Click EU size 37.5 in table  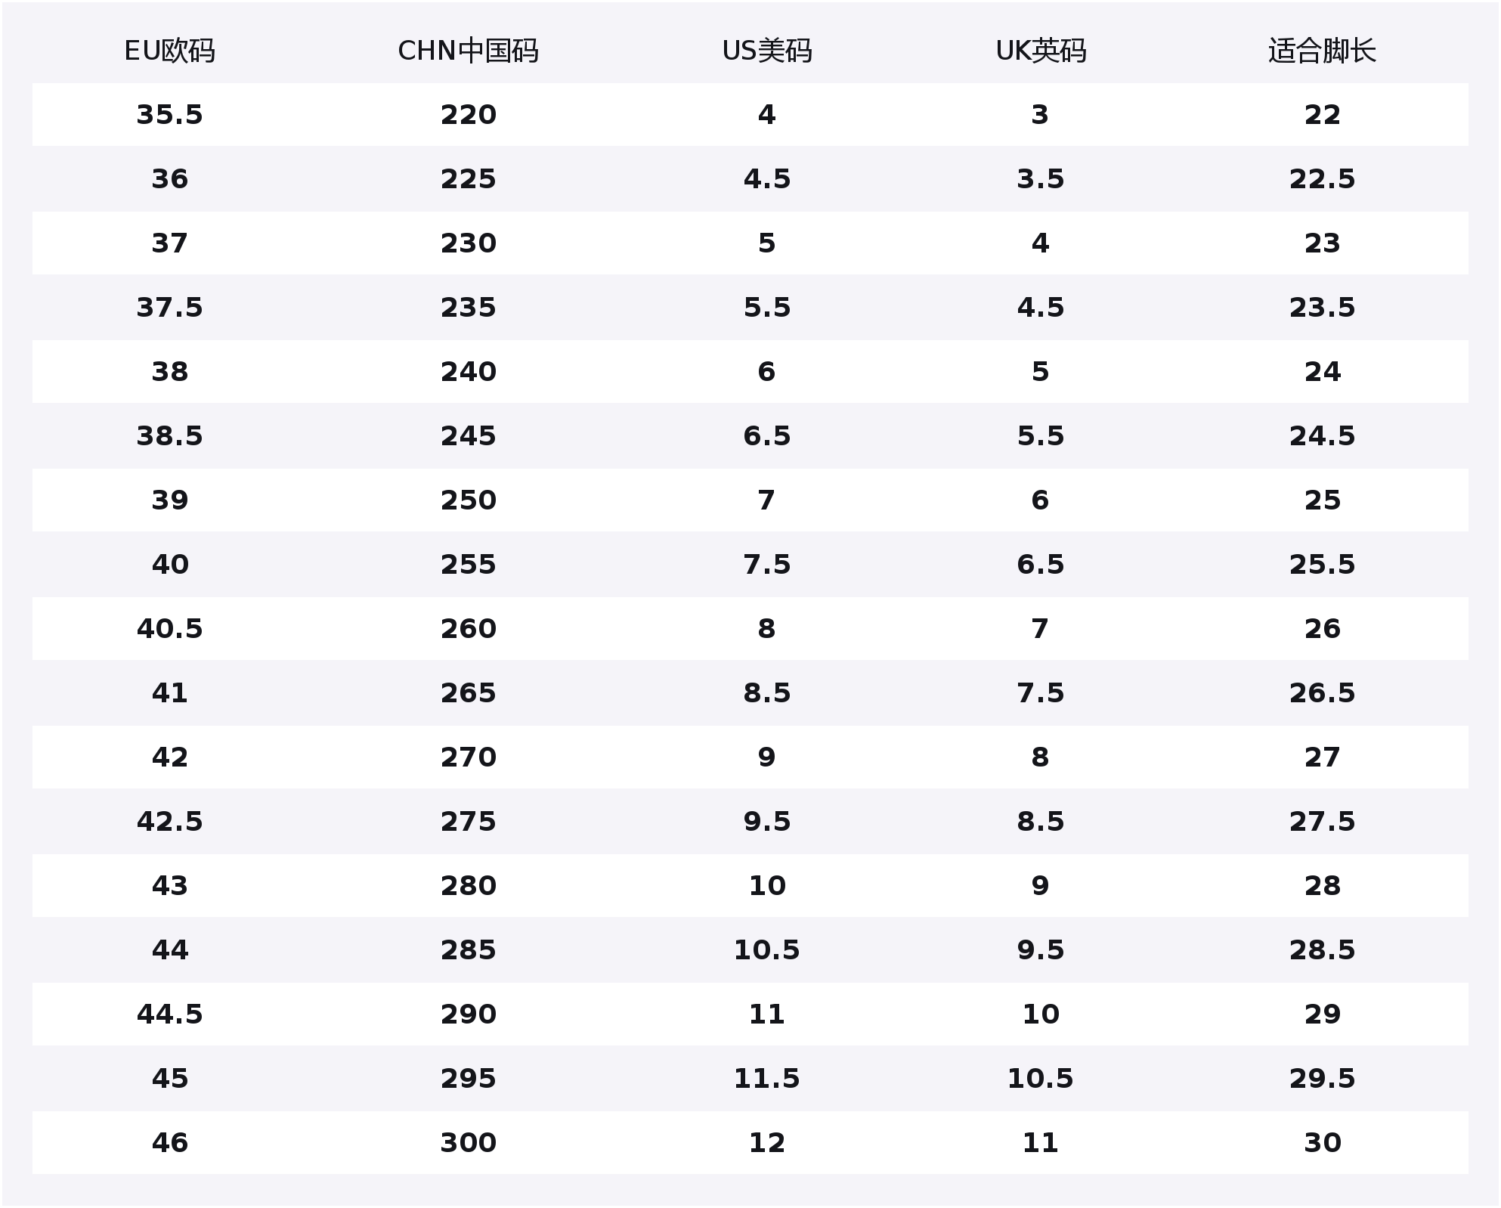point(169,308)
